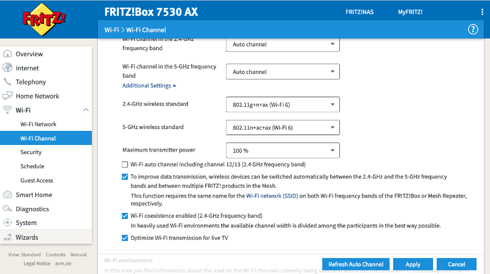Image resolution: width=490 pixels, height=274 pixels.
Task: Select Wi-Fi Channel submenu item
Action: (46, 138)
